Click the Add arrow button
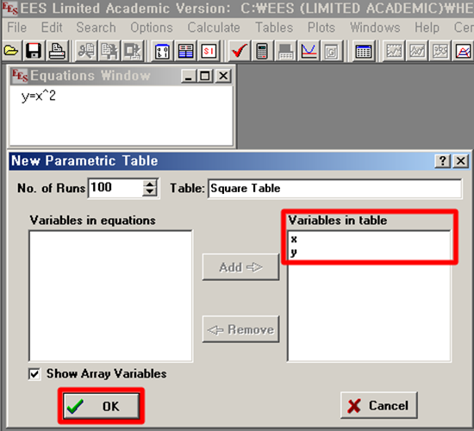Screen dimensions: 474x431 pyautogui.click(x=240, y=267)
